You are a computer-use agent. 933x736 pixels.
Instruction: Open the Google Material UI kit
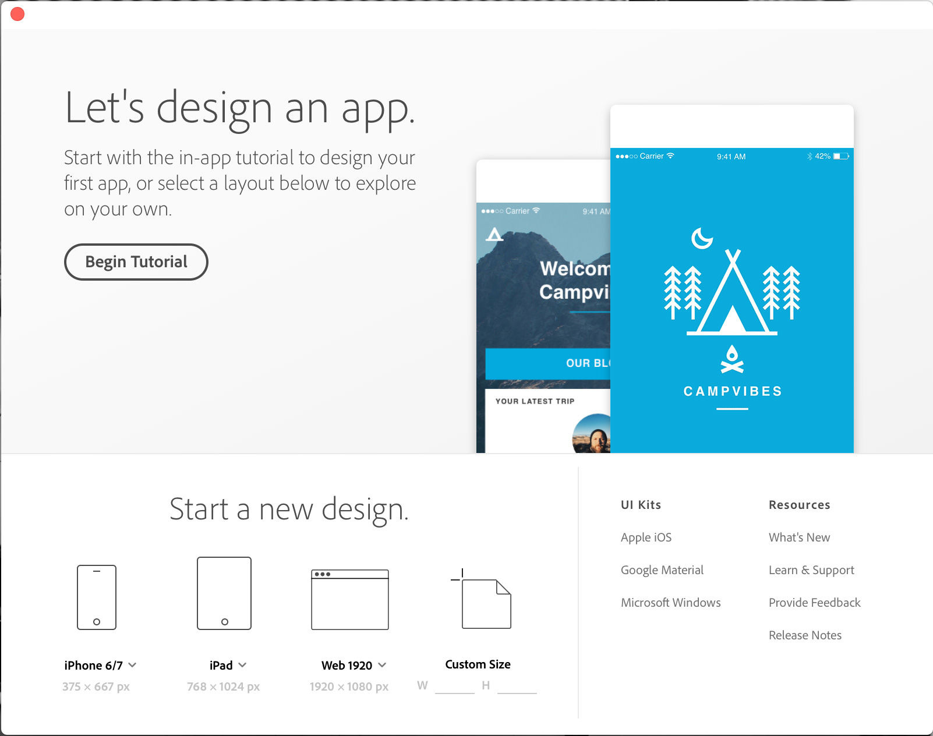click(662, 570)
